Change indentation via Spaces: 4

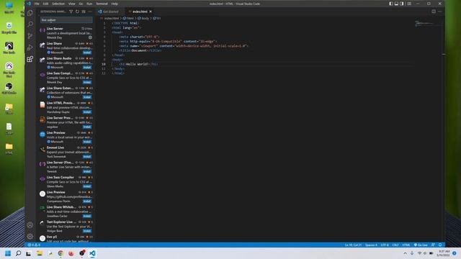click(x=371, y=245)
